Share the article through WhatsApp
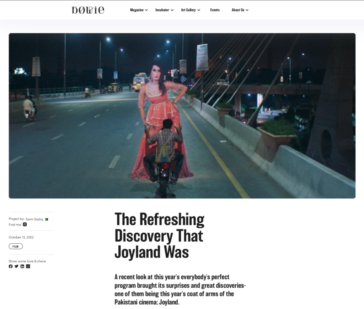This screenshot has width=364, height=309. [x=28, y=266]
